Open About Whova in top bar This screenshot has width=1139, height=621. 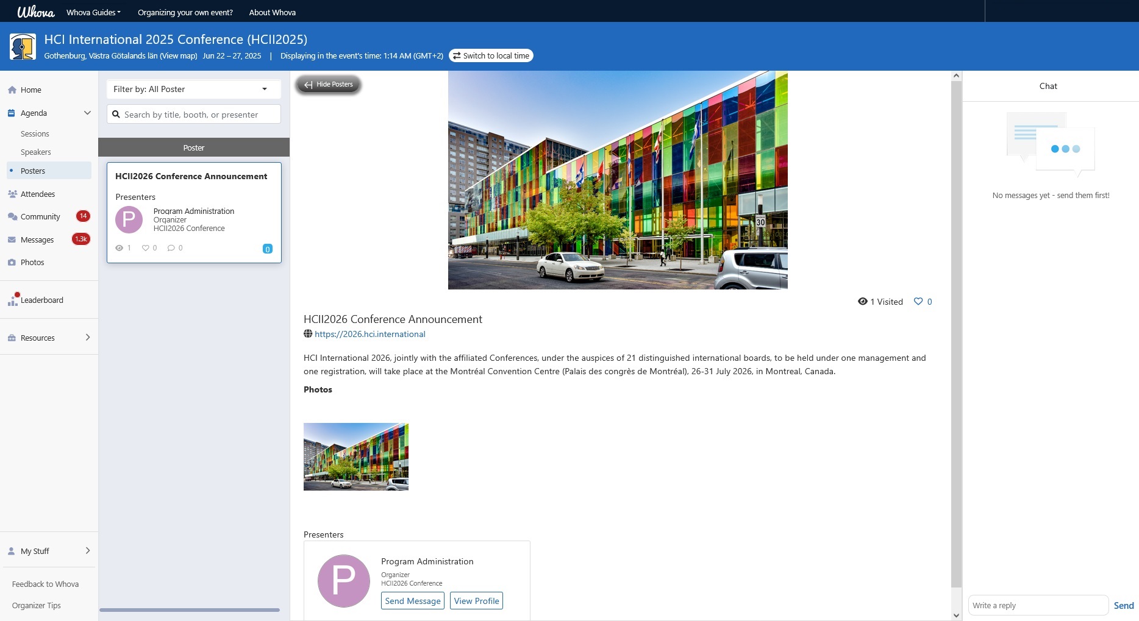273,12
